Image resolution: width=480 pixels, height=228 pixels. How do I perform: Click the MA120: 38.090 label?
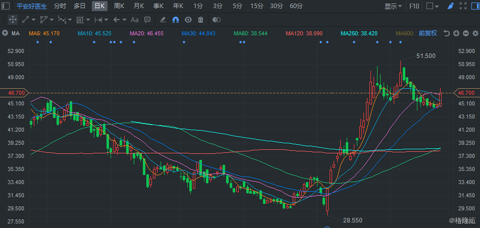coord(304,33)
